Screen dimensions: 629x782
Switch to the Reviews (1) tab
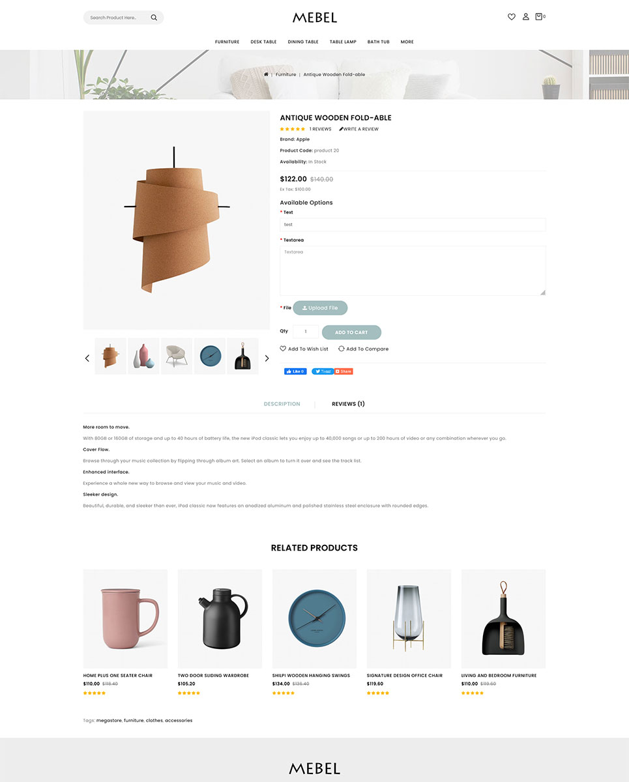click(x=348, y=404)
